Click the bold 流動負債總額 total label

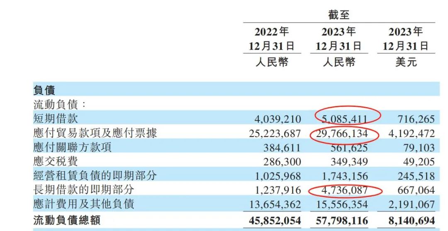pyautogui.click(x=67, y=219)
